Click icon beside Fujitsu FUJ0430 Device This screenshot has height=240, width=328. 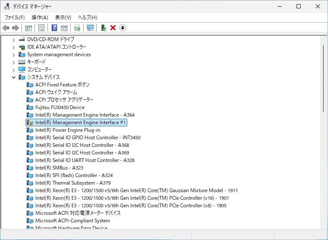30,107
